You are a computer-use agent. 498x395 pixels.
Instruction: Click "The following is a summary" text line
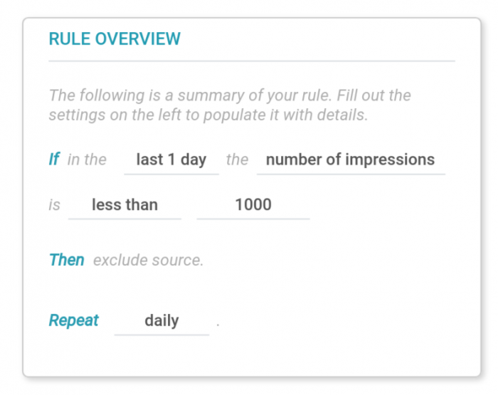coord(230,95)
